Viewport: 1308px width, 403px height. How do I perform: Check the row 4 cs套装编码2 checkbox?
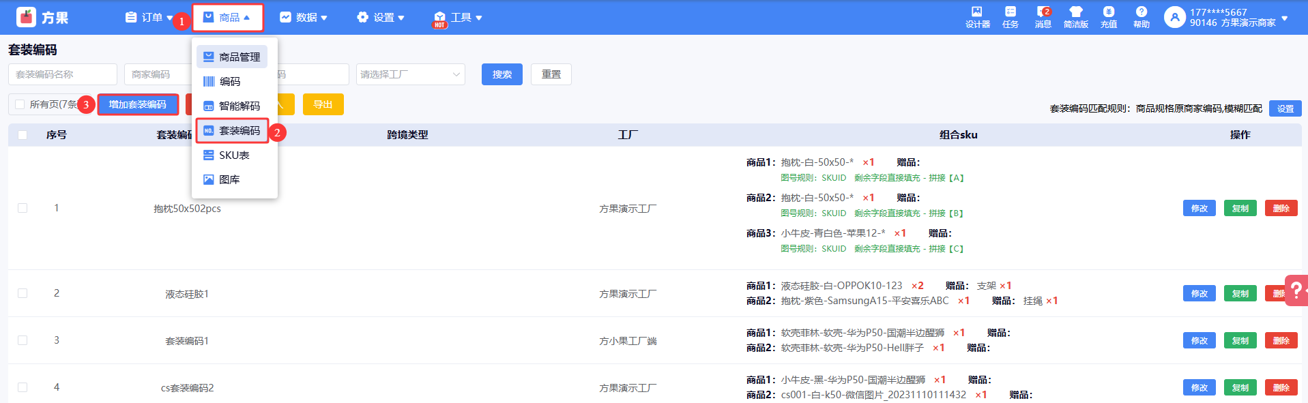tap(23, 387)
